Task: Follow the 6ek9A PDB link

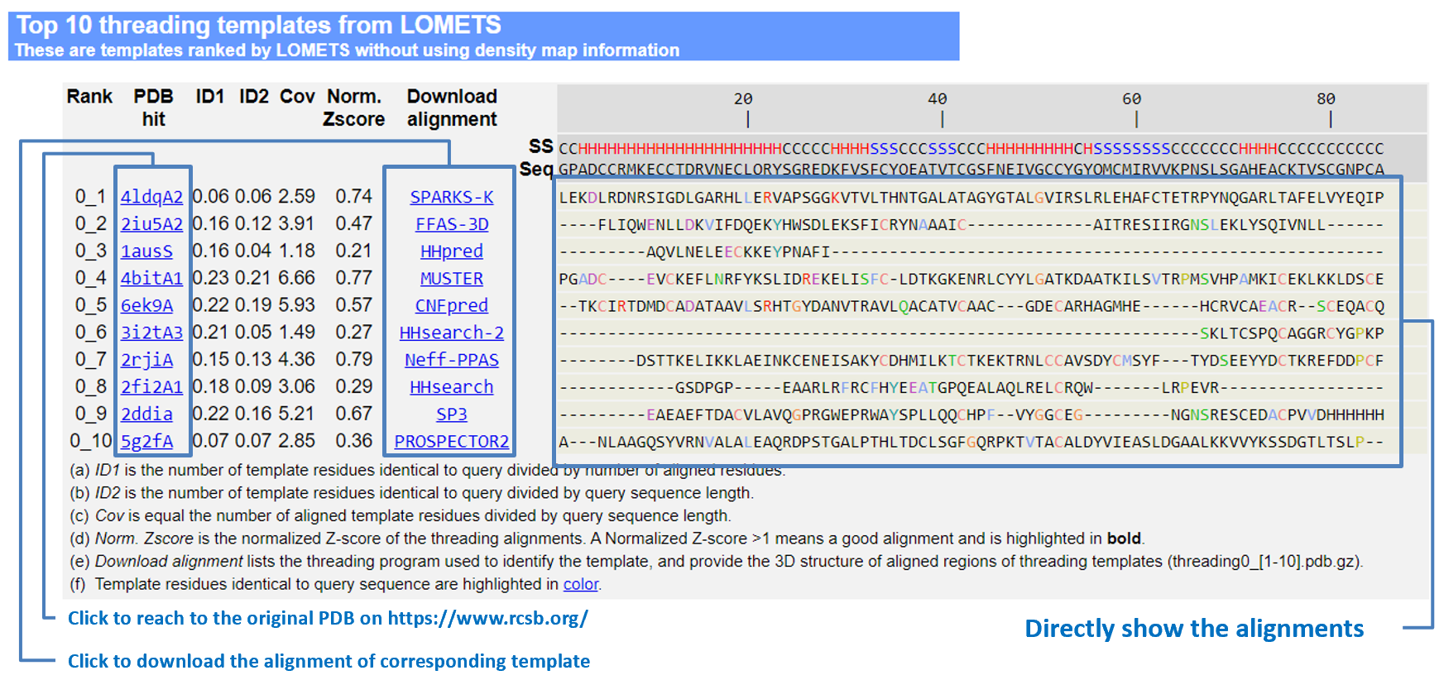Action: click(146, 305)
